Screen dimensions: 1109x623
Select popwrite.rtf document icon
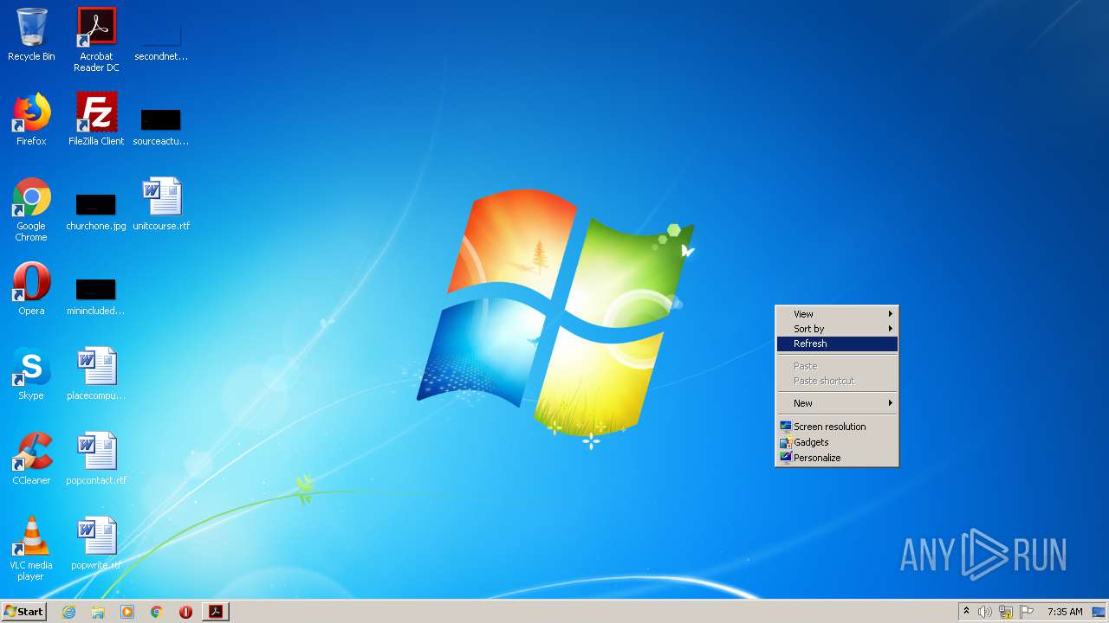pos(96,543)
